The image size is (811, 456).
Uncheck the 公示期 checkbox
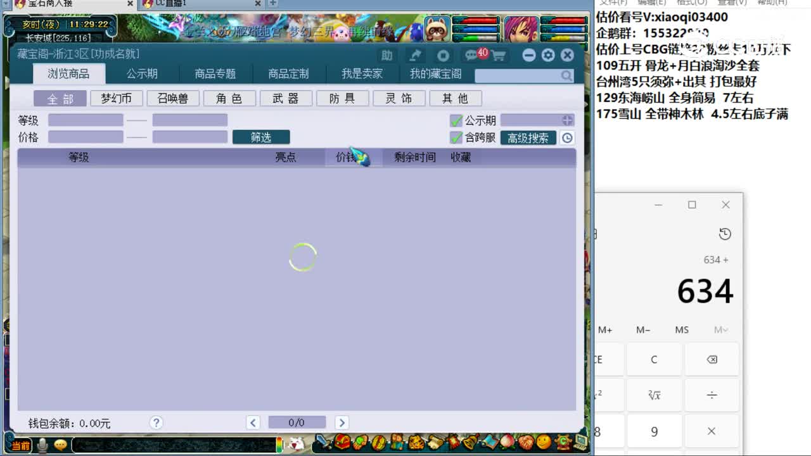[457, 120]
